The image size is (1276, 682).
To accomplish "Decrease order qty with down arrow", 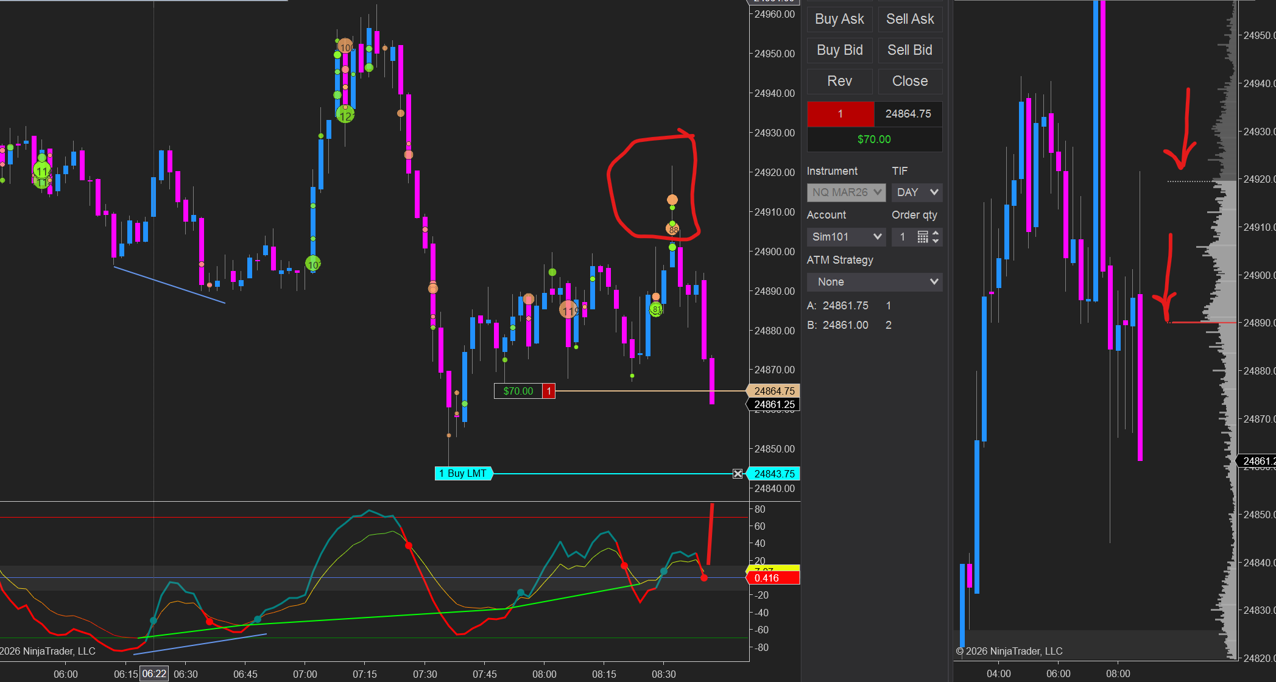I will tap(936, 241).
